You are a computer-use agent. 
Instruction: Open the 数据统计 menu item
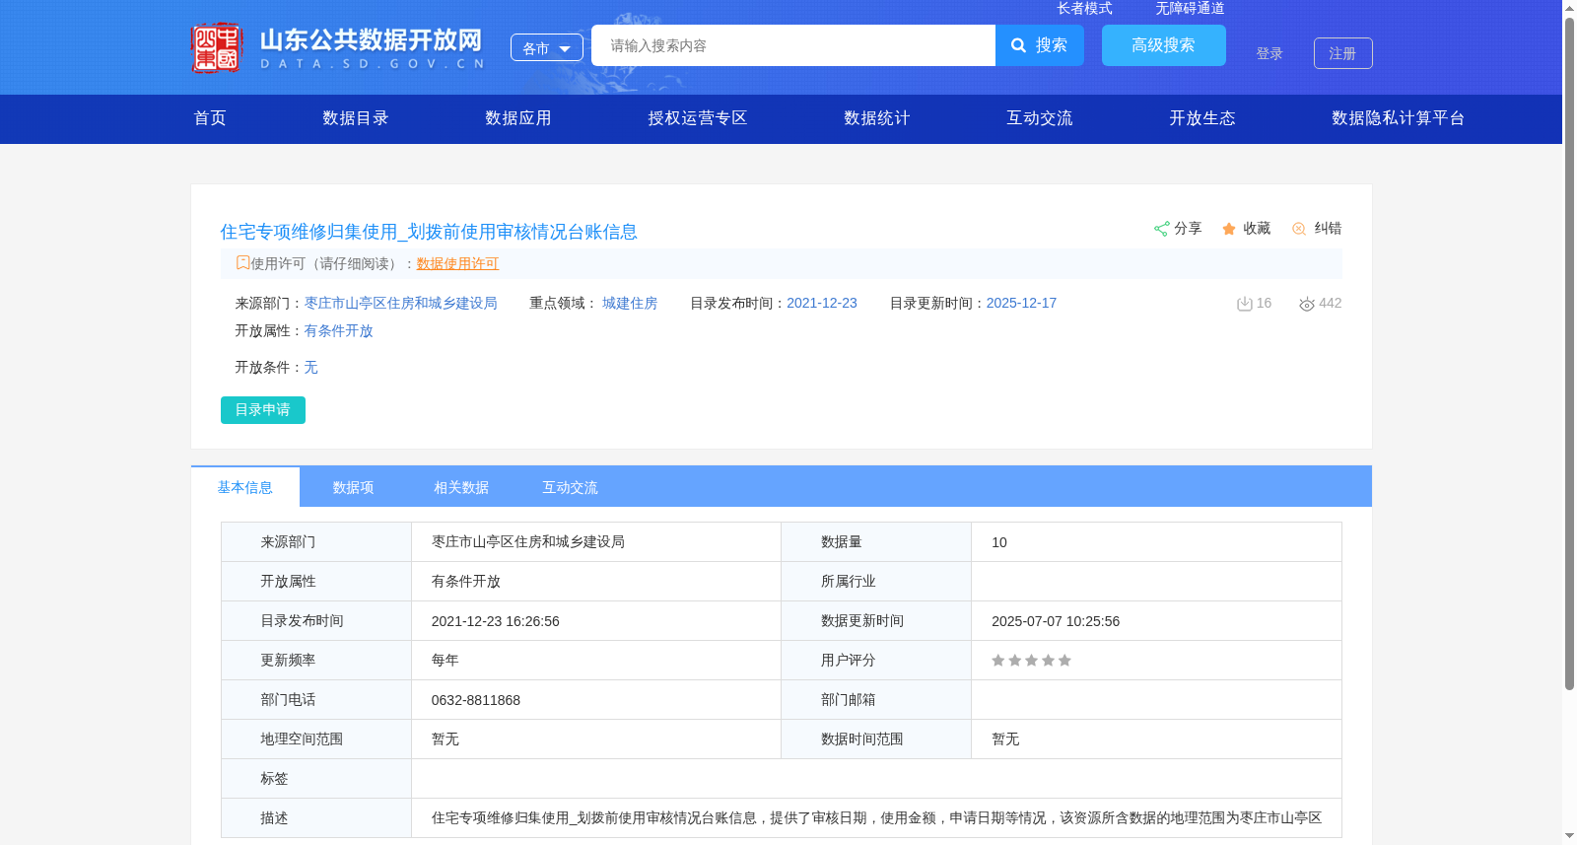[x=877, y=118]
